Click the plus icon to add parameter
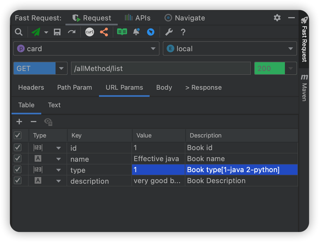This screenshot has width=319, height=242. pyautogui.click(x=19, y=122)
